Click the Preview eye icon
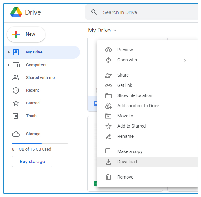201x197 pixels. (x=108, y=50)
